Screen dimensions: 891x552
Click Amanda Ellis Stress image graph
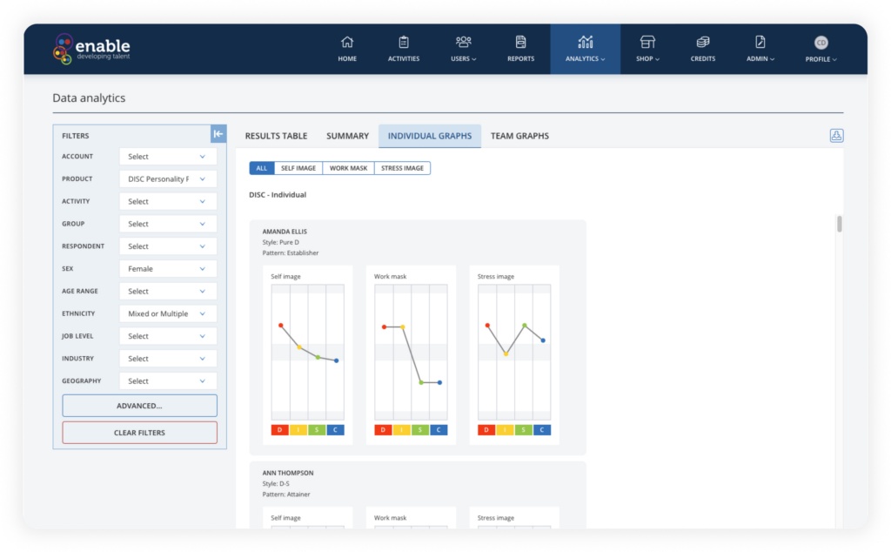tap(514, 353)
